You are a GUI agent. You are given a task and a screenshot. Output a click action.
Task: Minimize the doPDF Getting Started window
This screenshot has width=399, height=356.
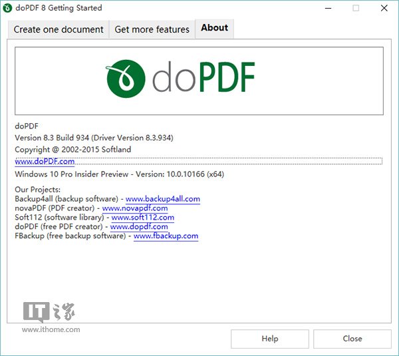pyautogui.click(x=329, y=8)
